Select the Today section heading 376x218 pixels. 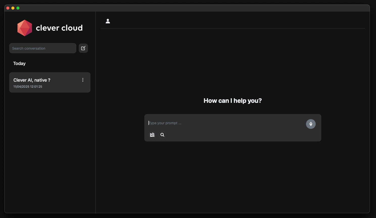pyautogui.click(x=19, y=64)
